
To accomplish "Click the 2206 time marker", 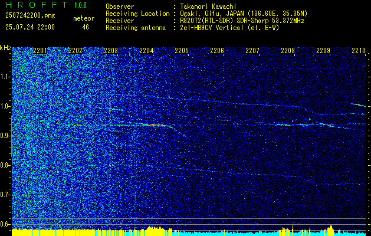I will pyautogui.click(x=217, y=50).
